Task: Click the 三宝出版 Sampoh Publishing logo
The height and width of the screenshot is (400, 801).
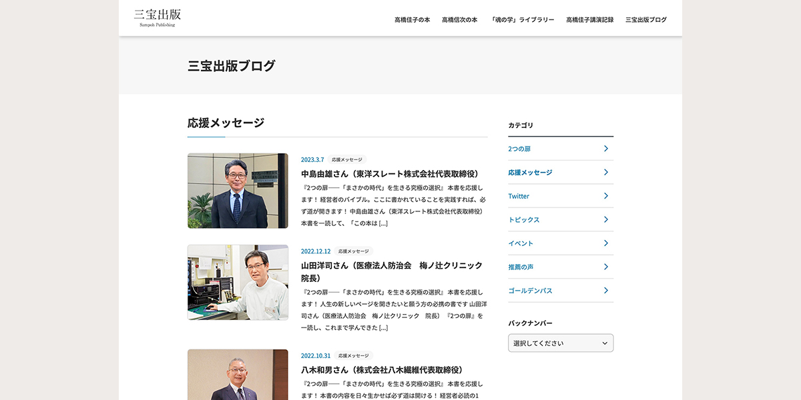Action: (158, 18)
